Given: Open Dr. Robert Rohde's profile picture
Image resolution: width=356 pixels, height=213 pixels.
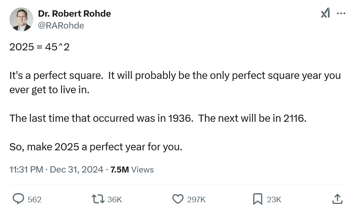Looking at the screenshot, I should click(x=21, y=19).
